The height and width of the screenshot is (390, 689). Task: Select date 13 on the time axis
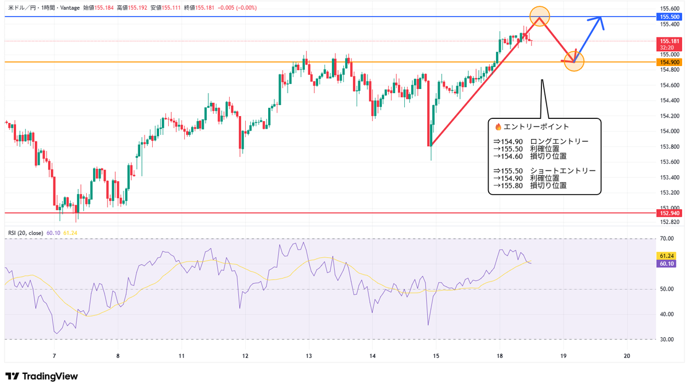point(309,356)
